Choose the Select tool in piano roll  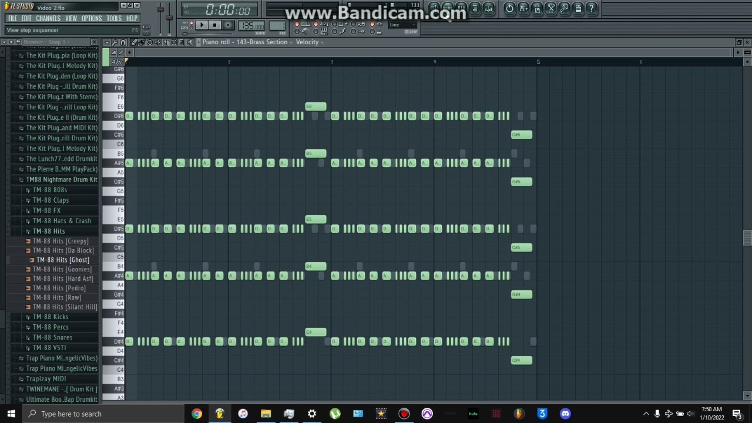tap(174, 42)
